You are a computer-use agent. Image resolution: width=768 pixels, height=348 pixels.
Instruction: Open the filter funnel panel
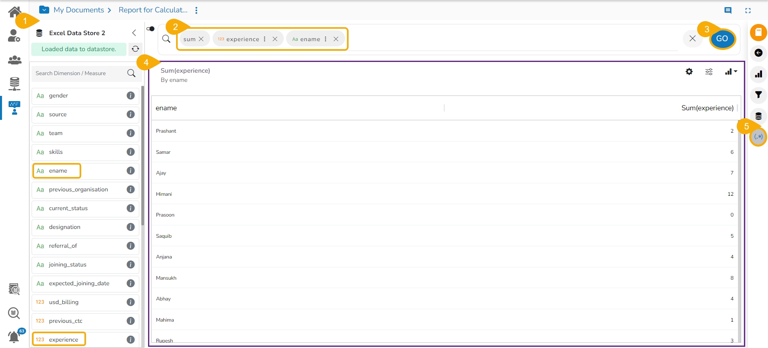click(758, 95)
